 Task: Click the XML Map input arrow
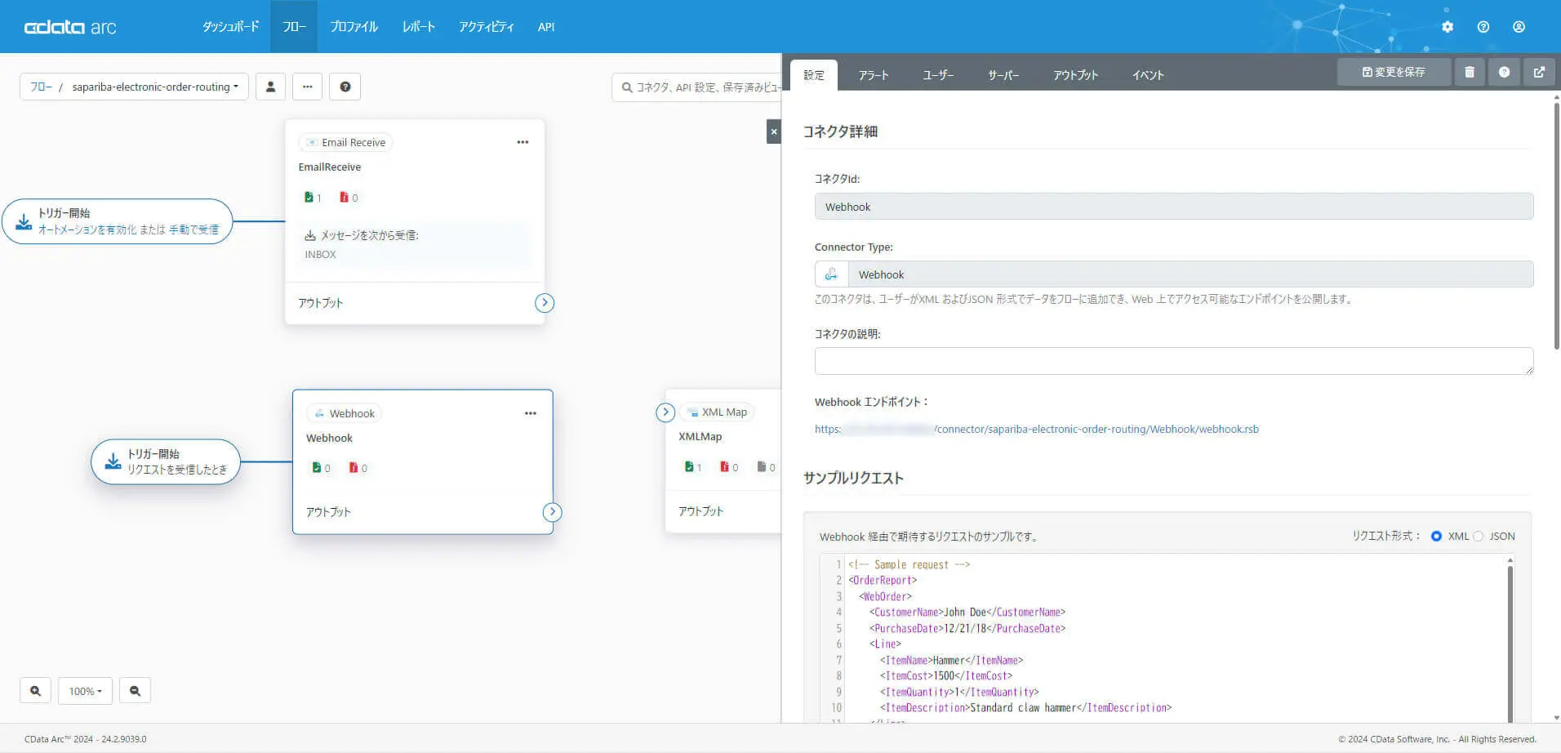pyautogui.click(x=665, y=412)
